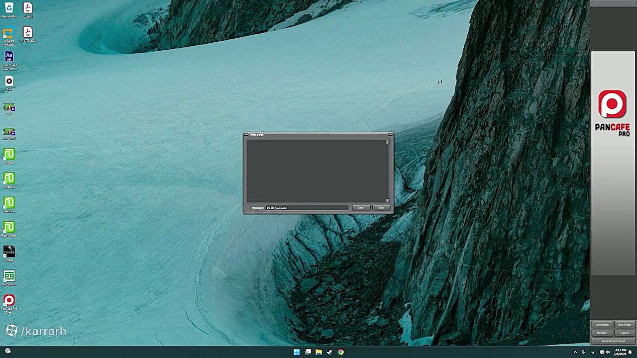Image resolution: width=637 pixels, height=358 pixels.
Task: Click the Clear button in Messages
Action: pyautogui.click(x=381, y=207)
